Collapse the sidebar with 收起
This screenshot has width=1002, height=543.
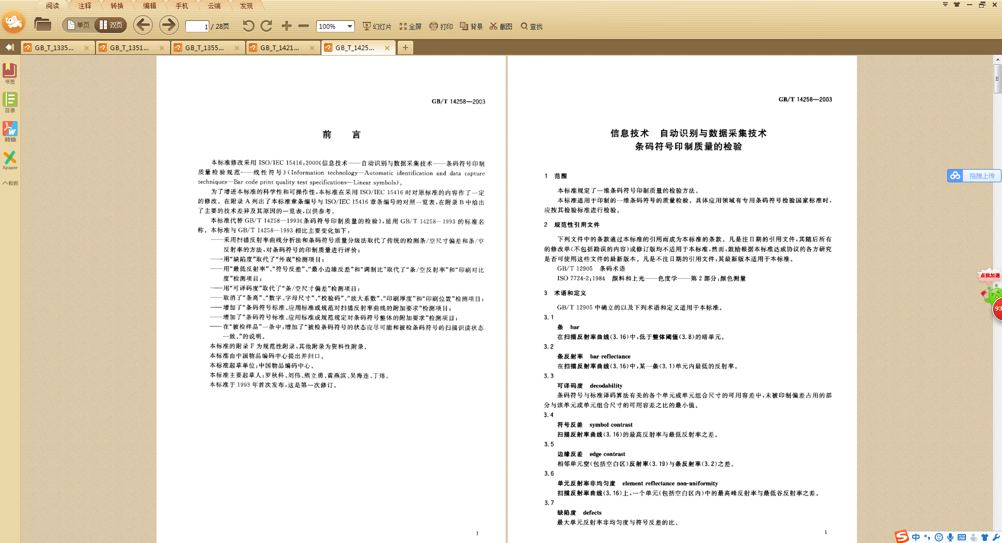click(x=10, y=183)
